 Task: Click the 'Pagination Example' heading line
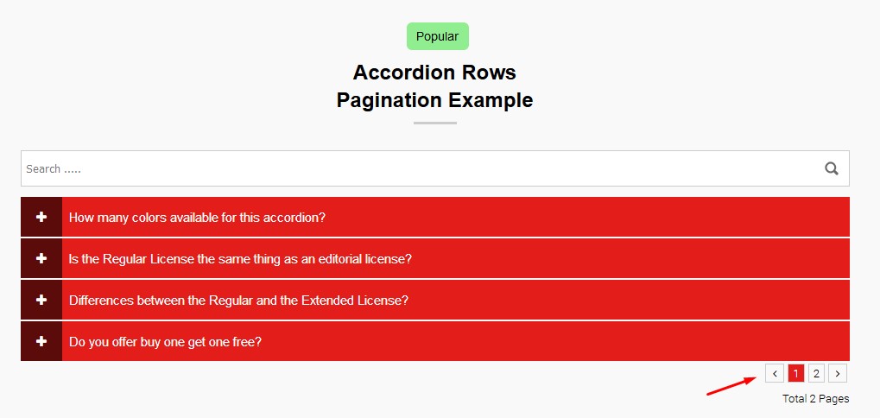click(434, 100)
